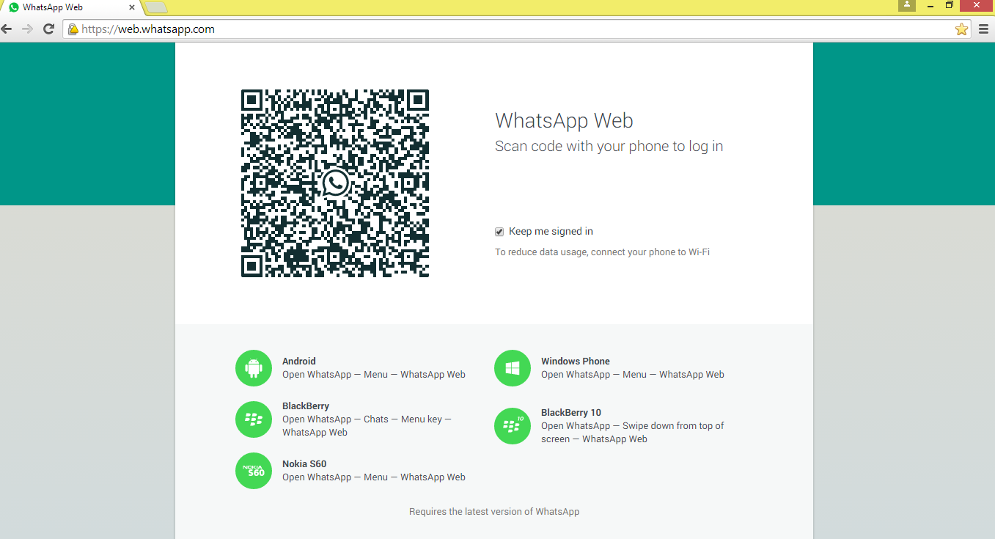Click the WhatsApp Web heading
The image size is (995, 539).
pyautogui.click(x=564, y=120)
